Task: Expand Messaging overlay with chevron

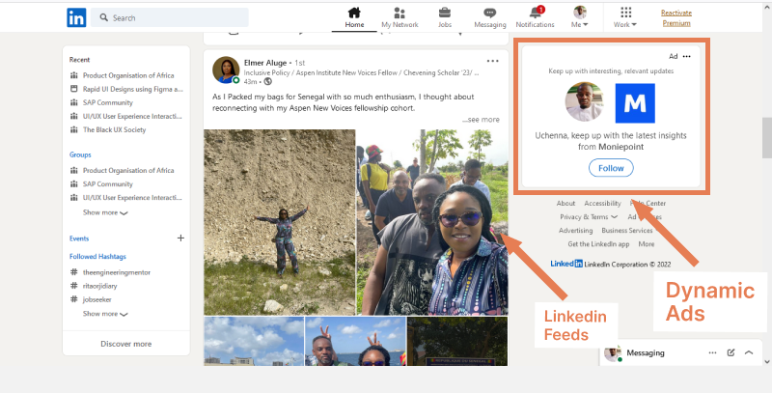Action: [749, 352]
